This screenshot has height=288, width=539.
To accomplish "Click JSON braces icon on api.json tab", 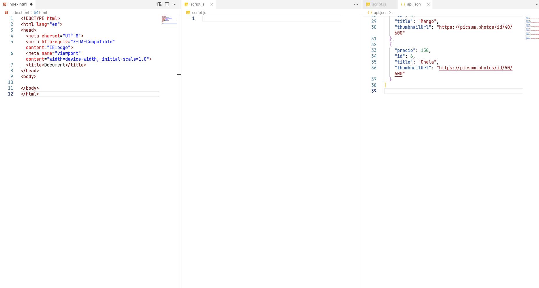I will 403,4.
